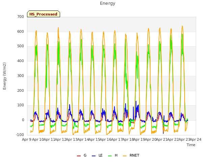Click the 400 y-axis tick label
Viewport: 216px width, 162px height.
tap(21, 61)
